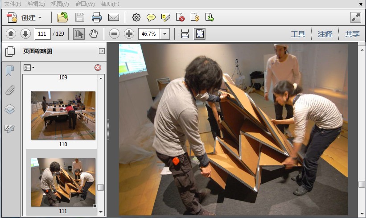Open preferences gear icon
Image resolution: width=366 pixels, height=218 pixels.
pyautogui.click(x=136, y=17)
